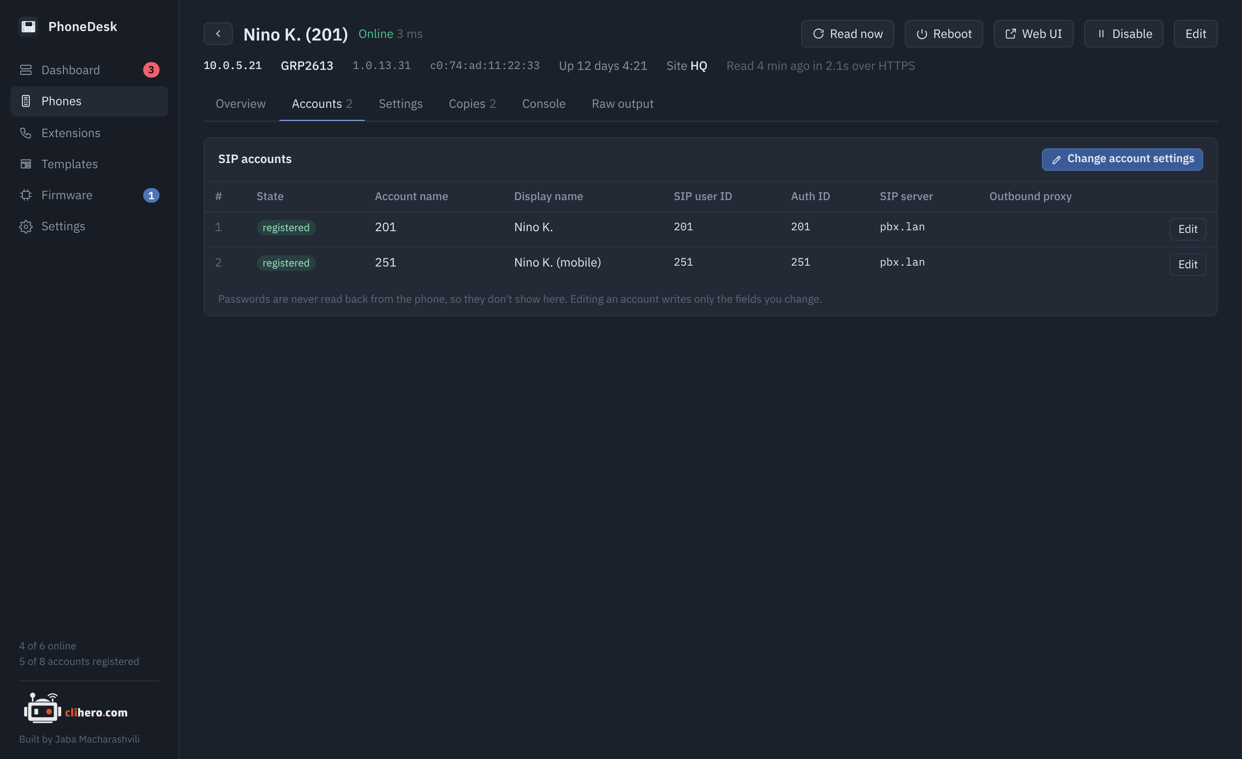Switch to the Overview tab
This screenshot has width=1242, height=759.
click(x=241, y=104)
